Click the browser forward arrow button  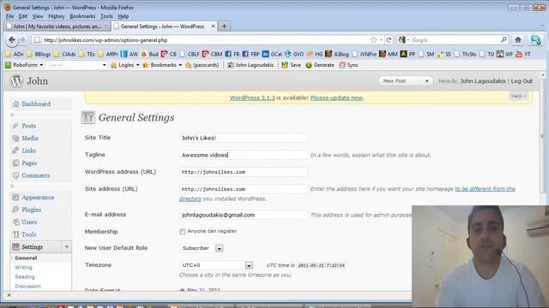click(x=23, y=40)
